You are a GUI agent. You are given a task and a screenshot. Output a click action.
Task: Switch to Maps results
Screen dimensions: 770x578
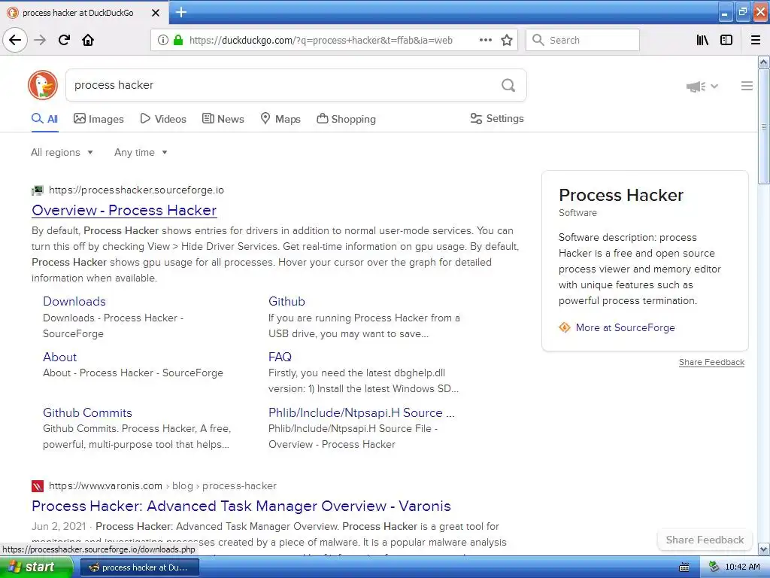280,119
